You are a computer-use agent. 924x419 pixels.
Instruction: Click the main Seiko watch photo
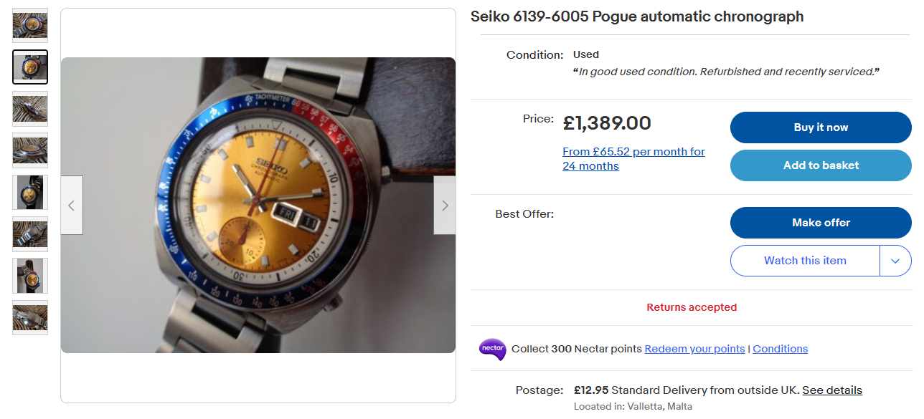pyautogui.click(x=258, y=206)
